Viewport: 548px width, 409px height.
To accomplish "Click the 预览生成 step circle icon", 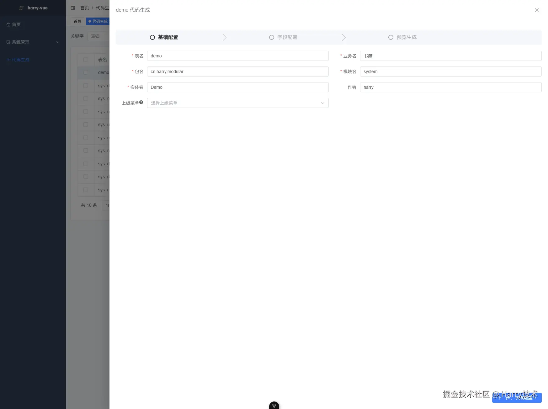I will (391, 37).
